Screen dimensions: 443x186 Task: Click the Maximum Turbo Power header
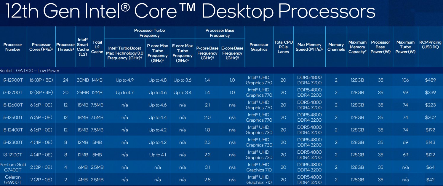tap(405, 47)
